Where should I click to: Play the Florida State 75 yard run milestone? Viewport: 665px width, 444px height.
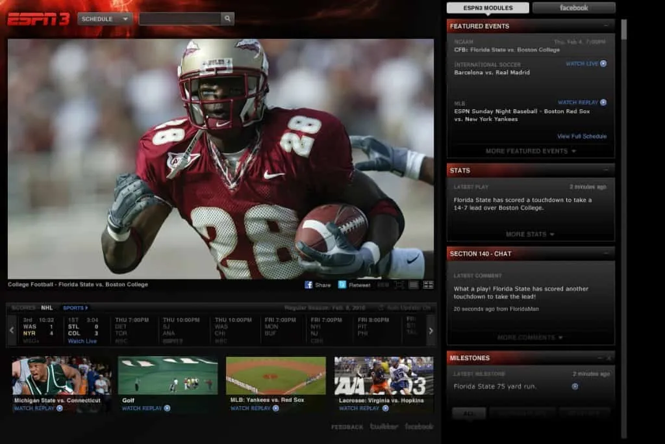pyautogui.click(x=575, y=386)
